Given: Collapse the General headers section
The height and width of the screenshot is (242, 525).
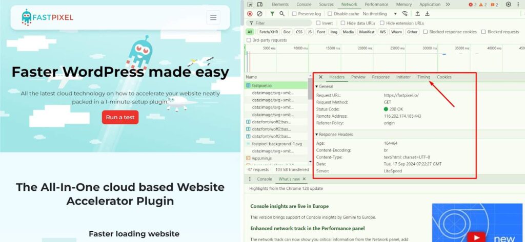Looking at the screenshot, I should coord(317,86).
